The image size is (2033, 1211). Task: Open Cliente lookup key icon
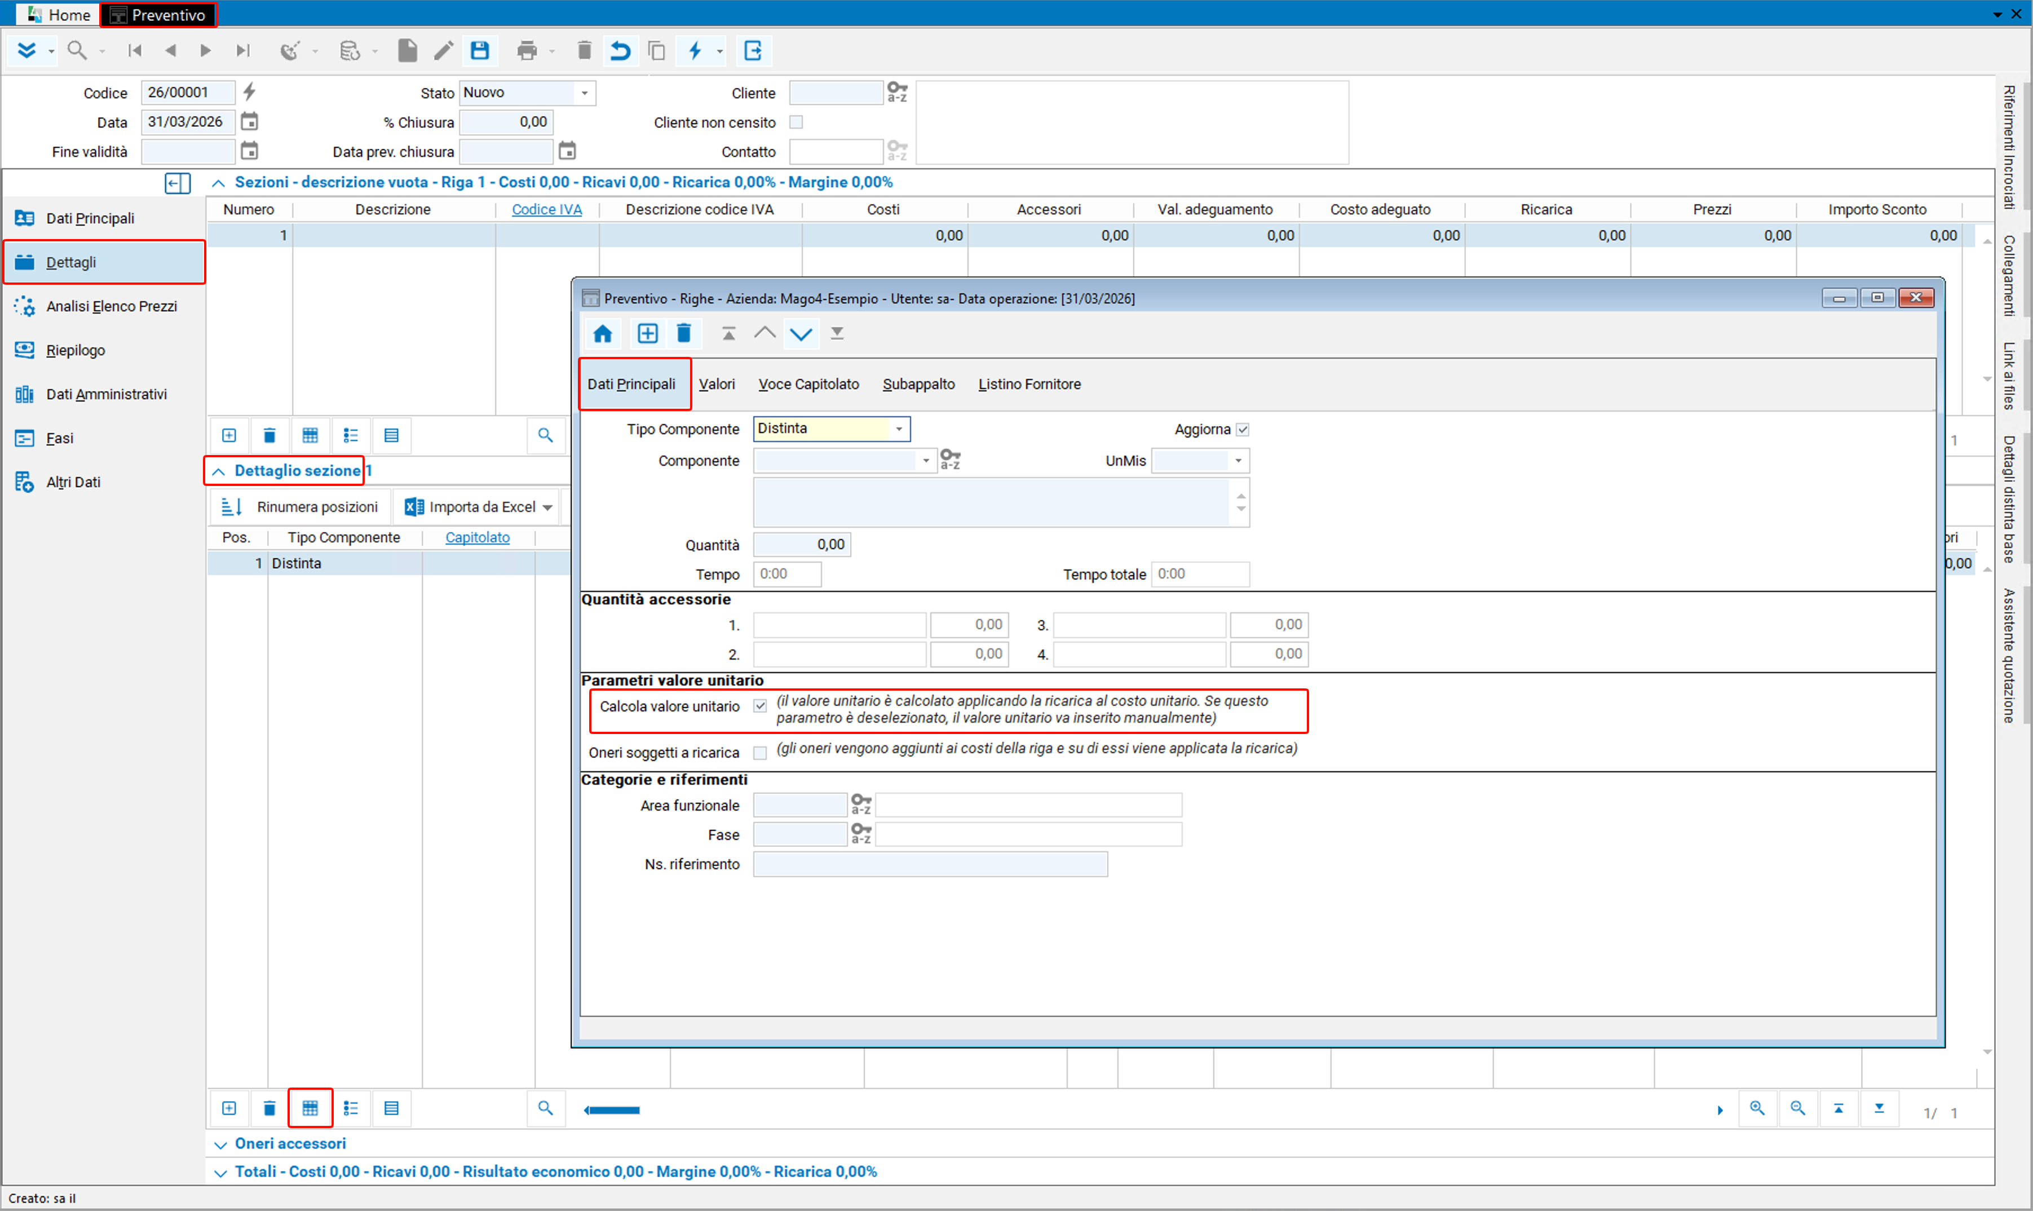coord(896,91)
